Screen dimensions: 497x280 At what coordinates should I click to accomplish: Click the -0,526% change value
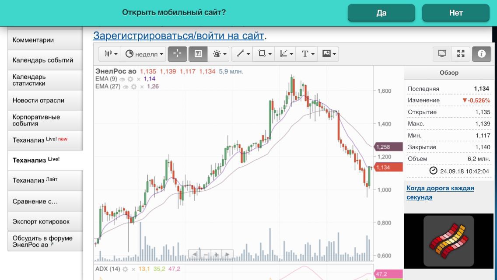point(476,100)
